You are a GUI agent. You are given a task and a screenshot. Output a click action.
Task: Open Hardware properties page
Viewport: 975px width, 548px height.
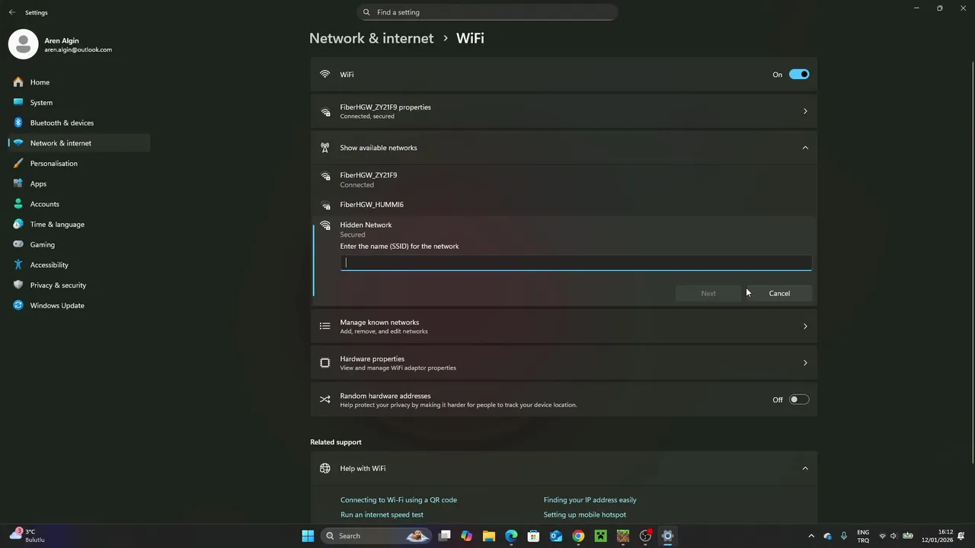[564, 363]
